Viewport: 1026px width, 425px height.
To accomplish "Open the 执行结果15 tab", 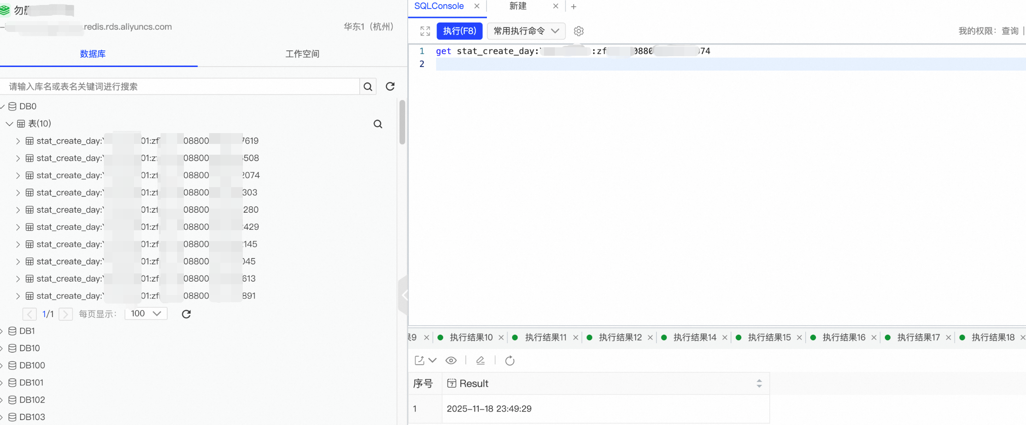I will [x=769, y=337].
